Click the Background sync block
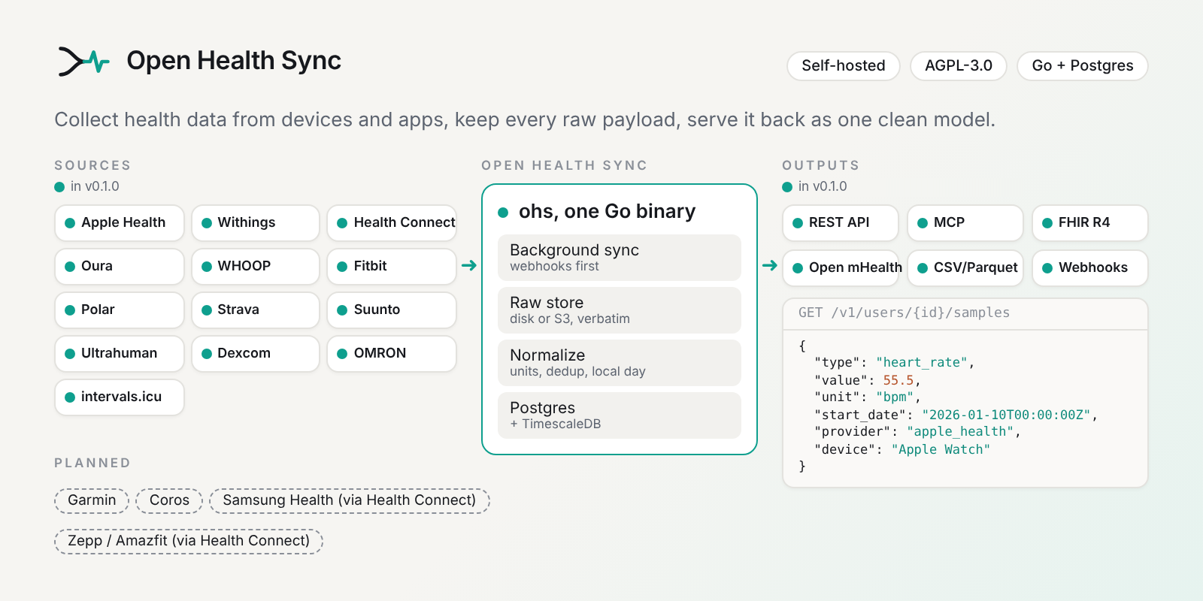This screenshot has height=601, width=1203. [620, 258]
